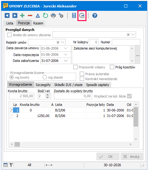Toggle Wypłacić na kol. liście checkbox
The image size is (149, 173).
pyautogui.click(x=129, y=96)
